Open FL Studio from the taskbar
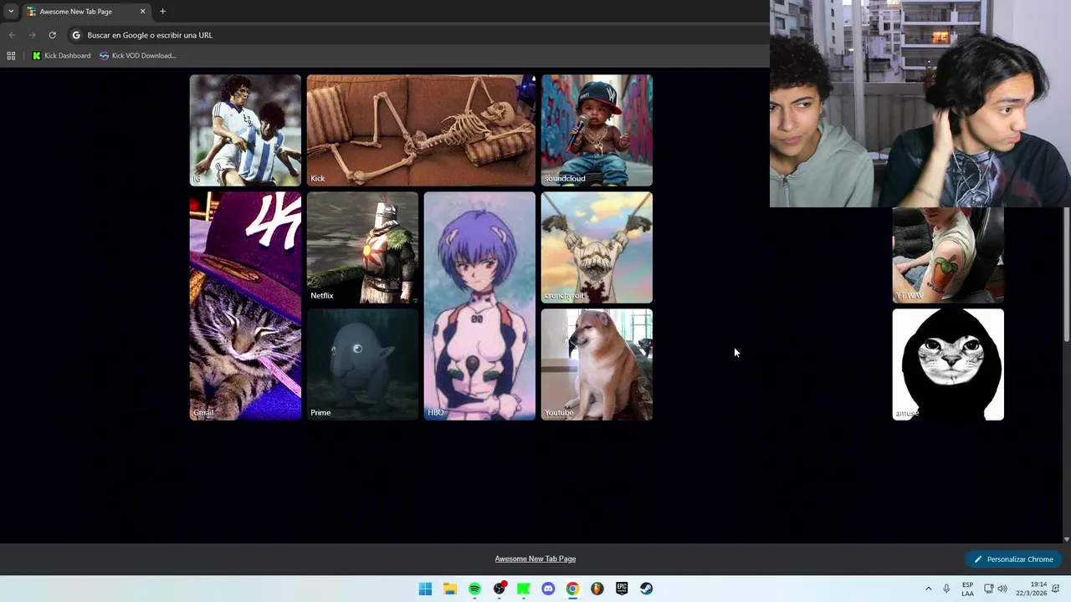This screenshot has height=602, width=1071. (597, 589)
